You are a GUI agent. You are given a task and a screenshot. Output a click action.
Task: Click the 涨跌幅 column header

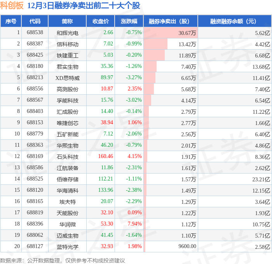(129, 21)
